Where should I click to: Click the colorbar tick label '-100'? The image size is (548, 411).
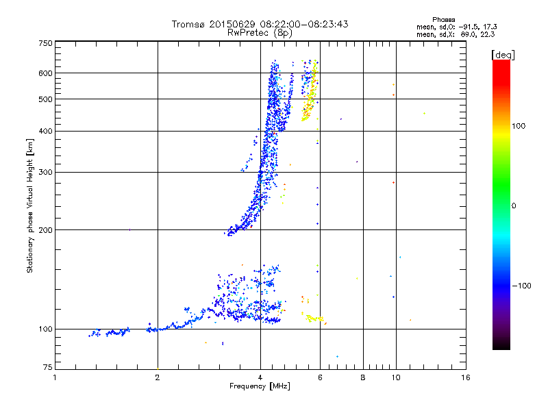521,286
